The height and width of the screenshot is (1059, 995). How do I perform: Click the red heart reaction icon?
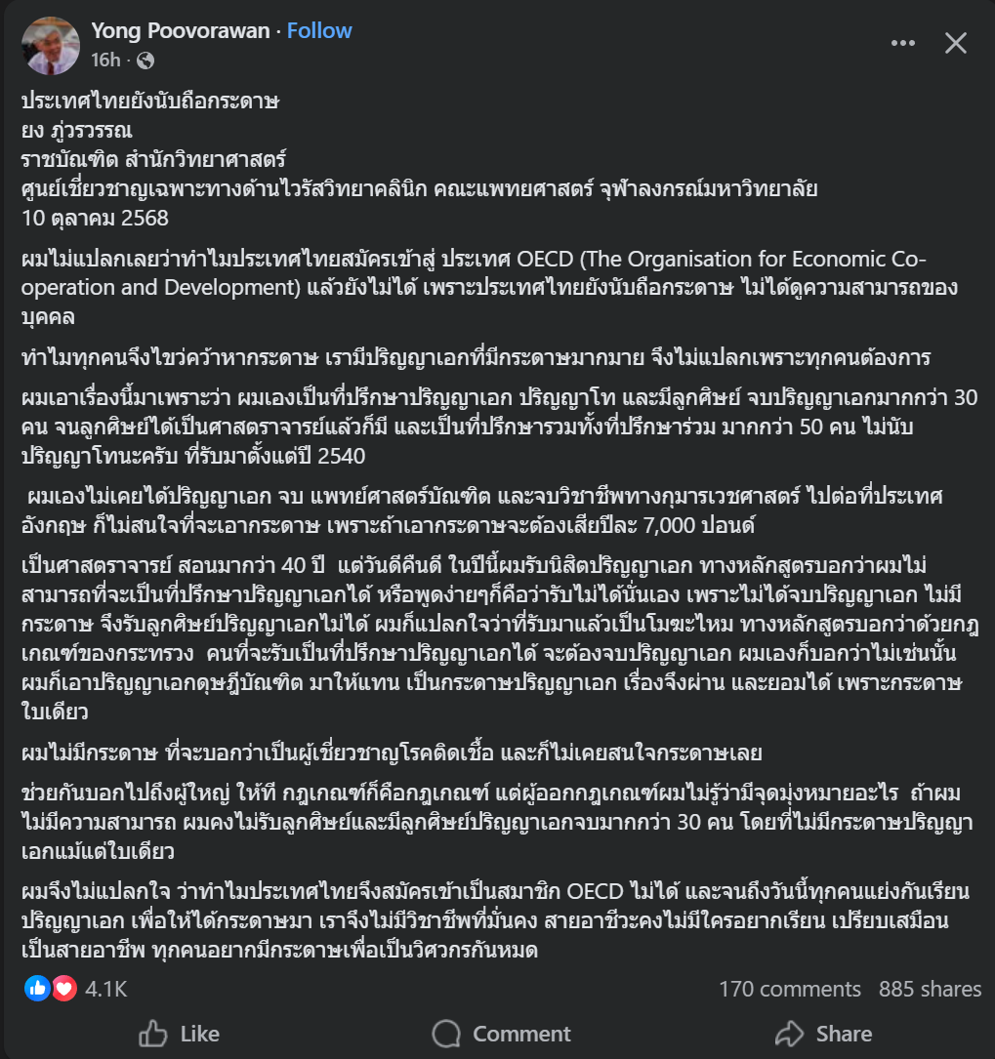pos(63,989)
